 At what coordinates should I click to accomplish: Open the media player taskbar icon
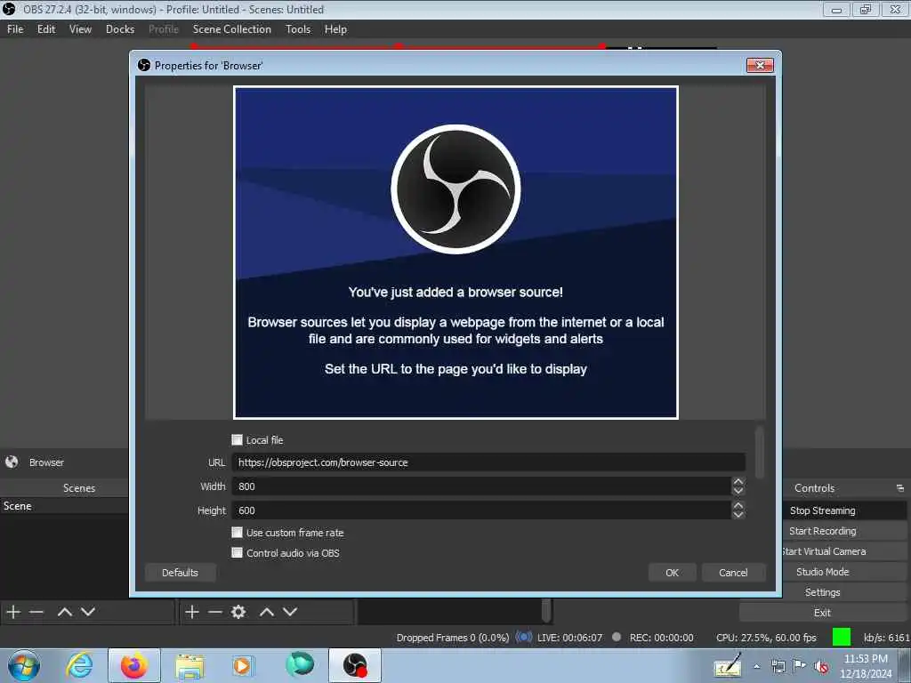pyautogui.click(x=242, y=665)
